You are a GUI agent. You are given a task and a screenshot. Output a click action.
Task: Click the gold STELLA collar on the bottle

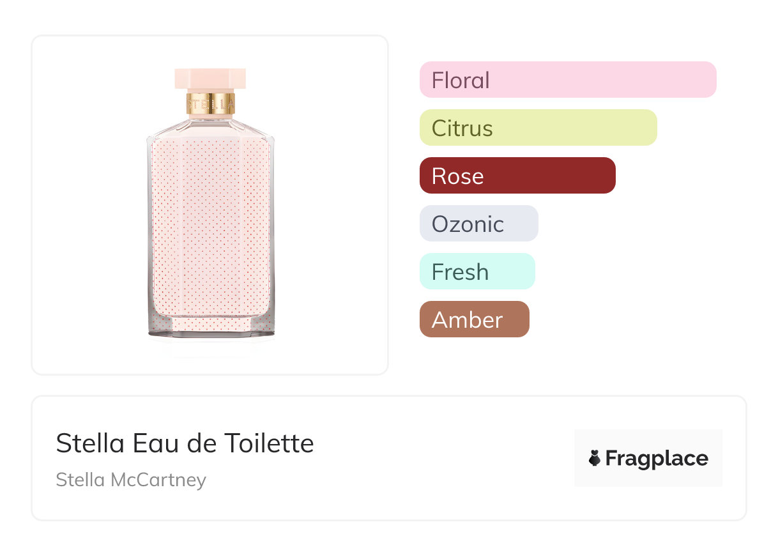tap(210, 103)
